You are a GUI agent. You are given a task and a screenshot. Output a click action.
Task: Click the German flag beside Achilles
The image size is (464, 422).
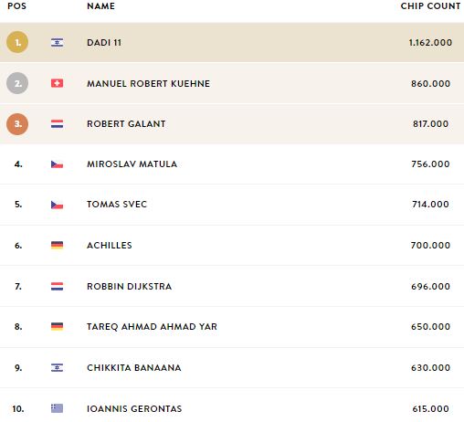tap(57, 245)
